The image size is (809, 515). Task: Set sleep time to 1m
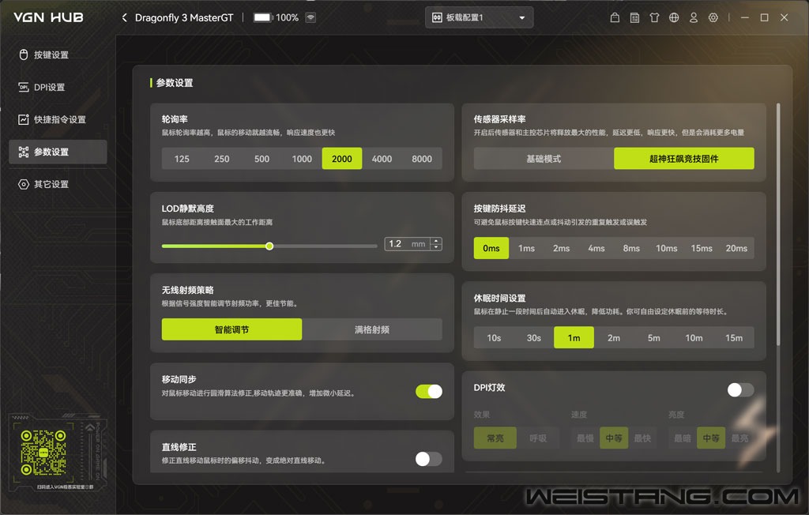(574, 338)
